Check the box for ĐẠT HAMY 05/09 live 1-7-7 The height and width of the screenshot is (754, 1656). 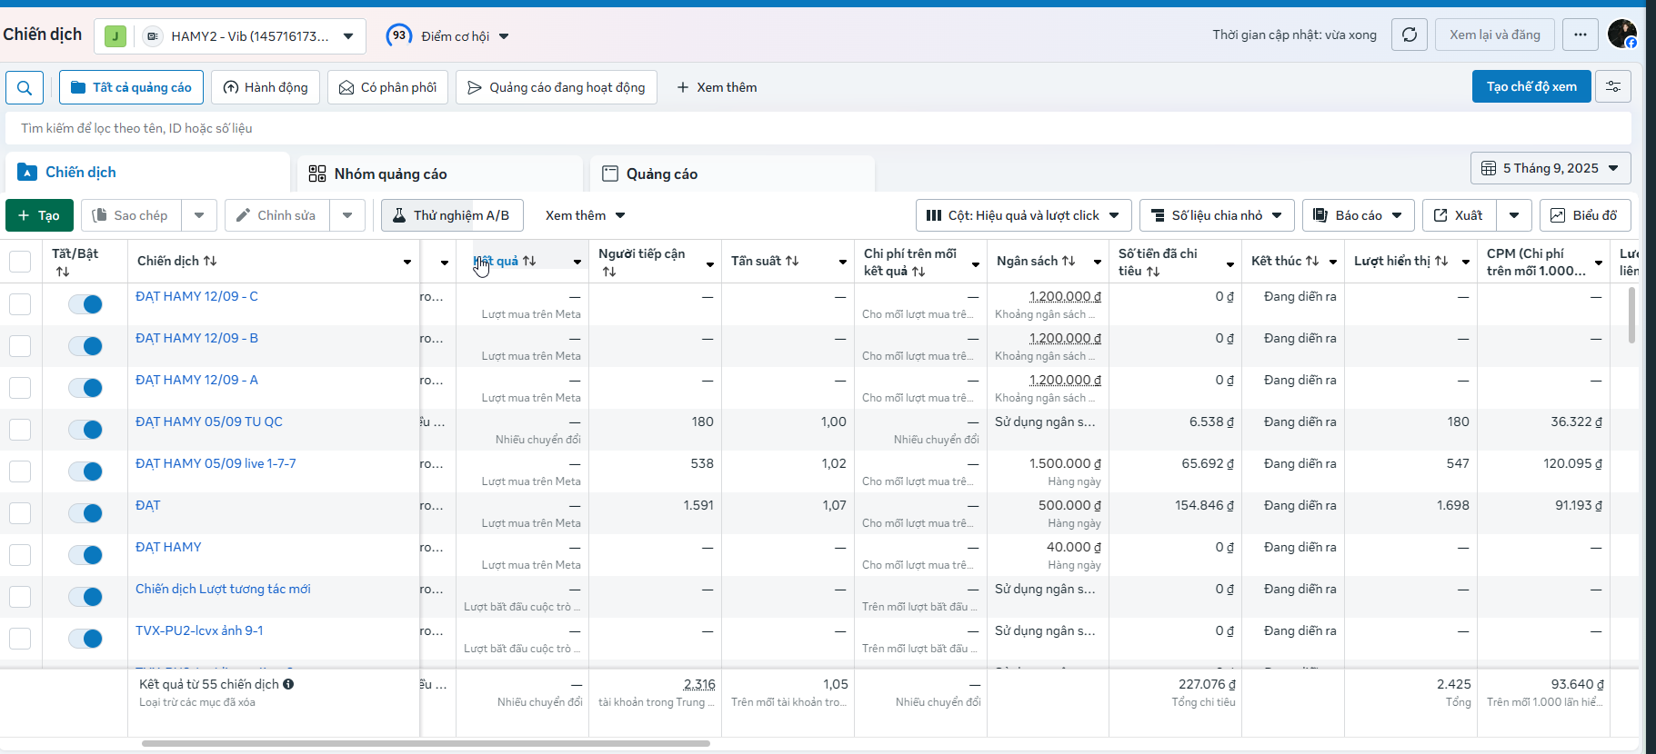pyautogui.click(x=20, y=471)
